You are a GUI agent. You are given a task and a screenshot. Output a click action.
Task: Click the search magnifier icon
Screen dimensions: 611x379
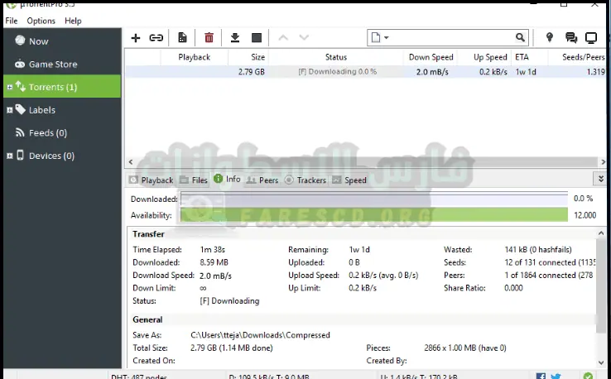[x=521, y=38]
